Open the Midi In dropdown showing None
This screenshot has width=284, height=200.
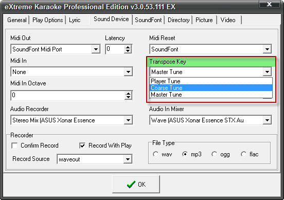128,72
